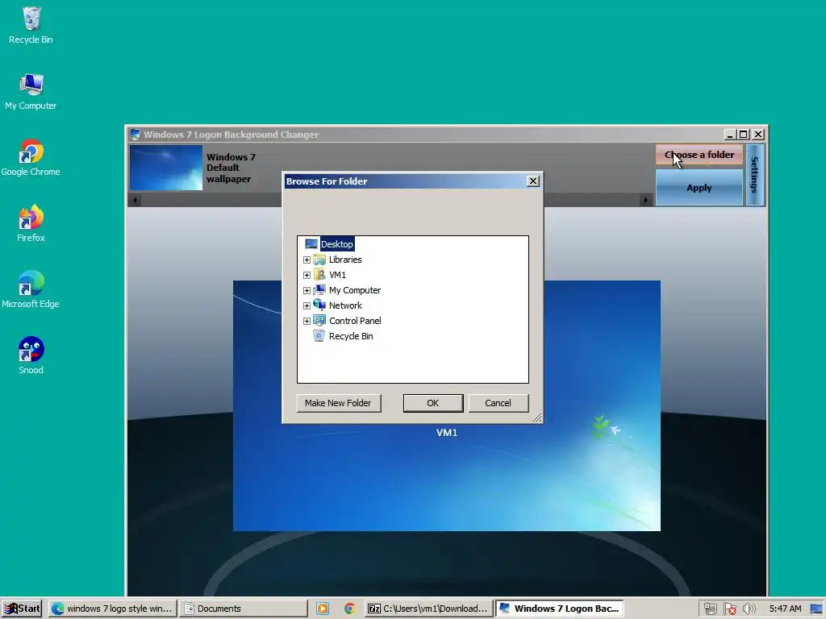Click the network tray icon

click(x=710, y=609)
